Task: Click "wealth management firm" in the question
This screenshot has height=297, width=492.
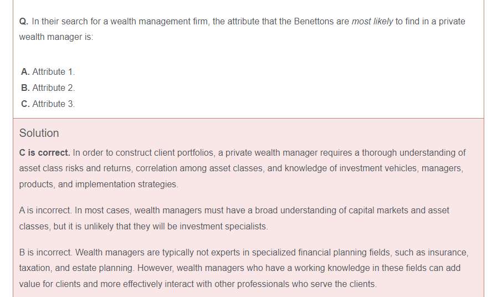Action: coord(155,22)
